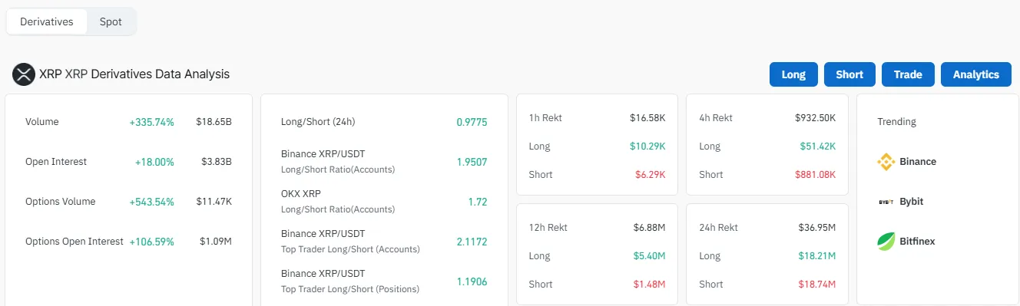The width and height of the screenshot is (1020, 306).
Task: Click the Trending panel heading
Action: click(896, 122)
